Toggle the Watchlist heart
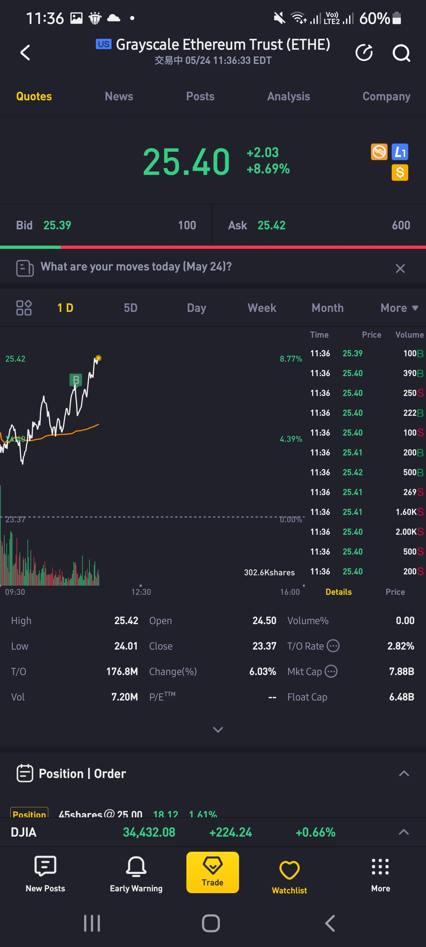Viewport: 426px width, 947px height. tap(289, 877)
